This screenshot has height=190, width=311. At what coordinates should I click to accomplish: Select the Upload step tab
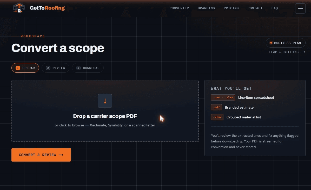pyautogui.click(x=25, y=68)
